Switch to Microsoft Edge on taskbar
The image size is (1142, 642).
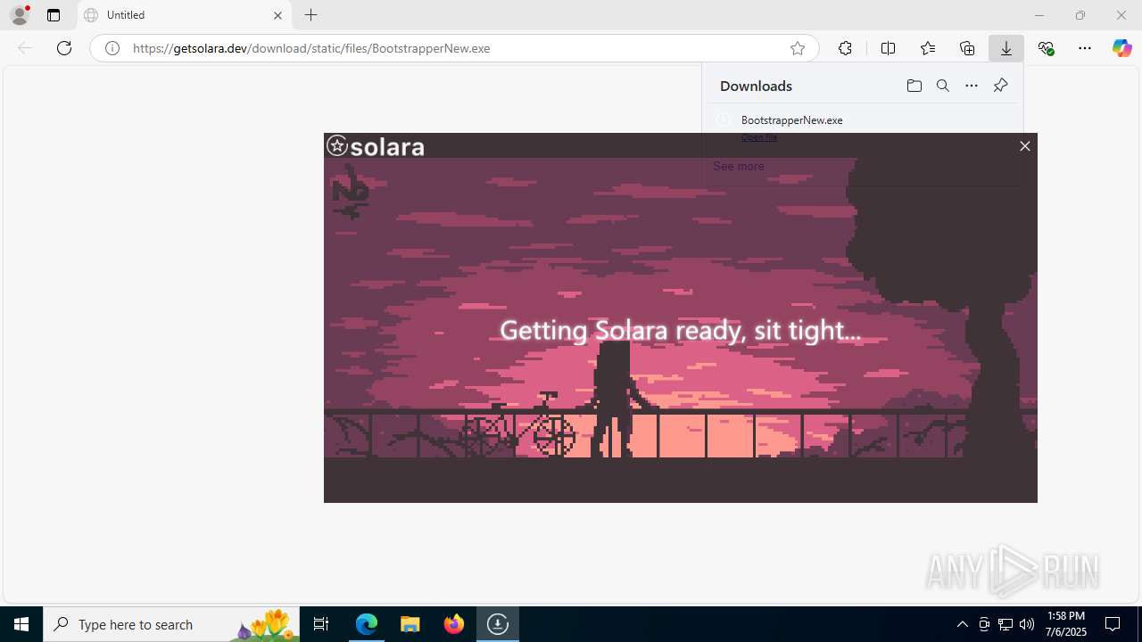pyautogui.click(x=367, y=624)
